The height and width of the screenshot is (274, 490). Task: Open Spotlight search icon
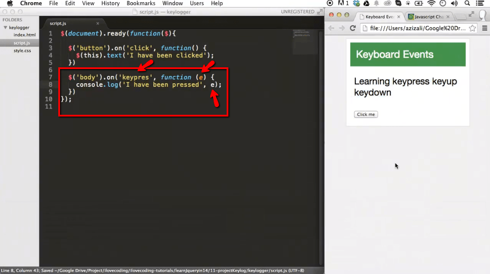(x=467, y=3)
